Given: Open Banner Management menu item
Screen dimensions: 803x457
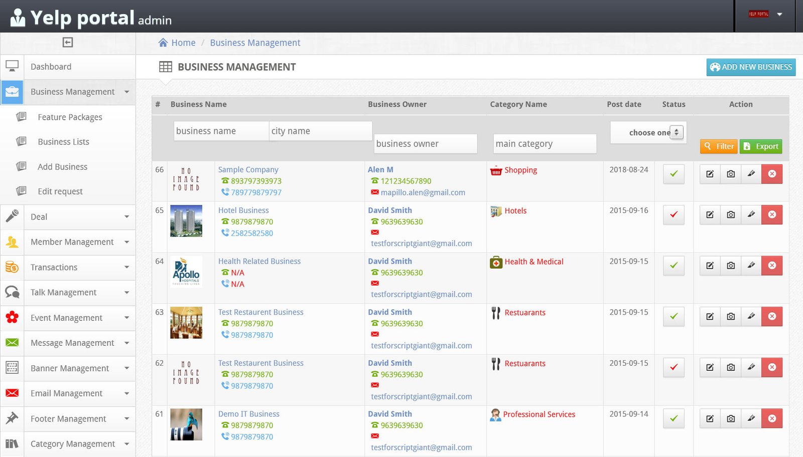Looking at the screenshot, I should pos(70,368).
